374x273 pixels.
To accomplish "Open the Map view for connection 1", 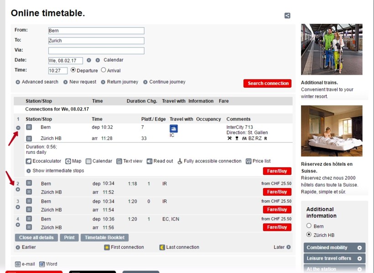I will pos(68,161).
